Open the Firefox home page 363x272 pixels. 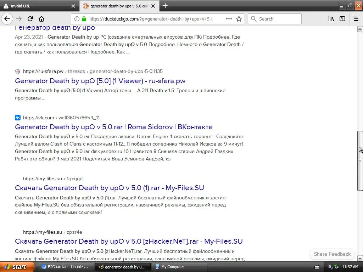click(x=41, y=19)
